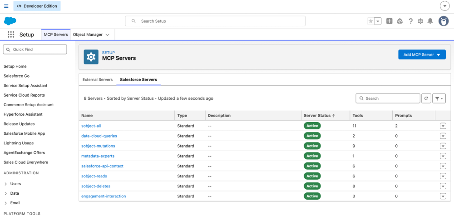This screenshot has height=221, width=454.
Task: Refresh the server list
Action: (x=426, y=98)
